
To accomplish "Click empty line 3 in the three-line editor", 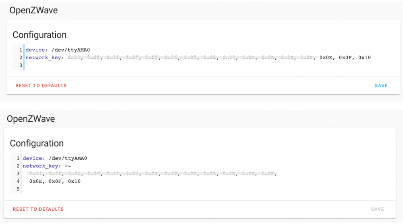I will (x=121, y=65).
